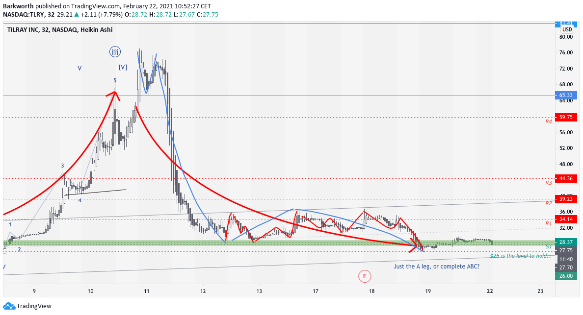Select the 52.00 price axis tick

pyautogui.click(x=566, y=148)
